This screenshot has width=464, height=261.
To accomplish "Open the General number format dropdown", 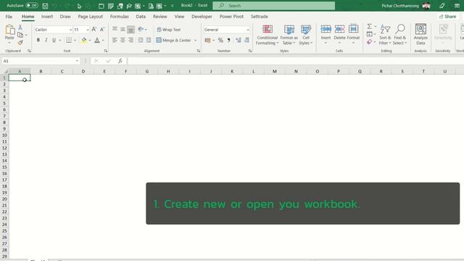I will [248, 30].
